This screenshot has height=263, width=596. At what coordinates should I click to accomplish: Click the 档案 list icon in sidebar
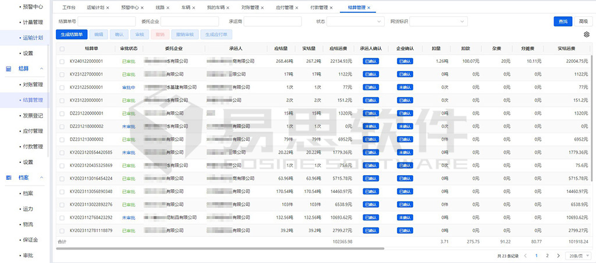(9, 177)
